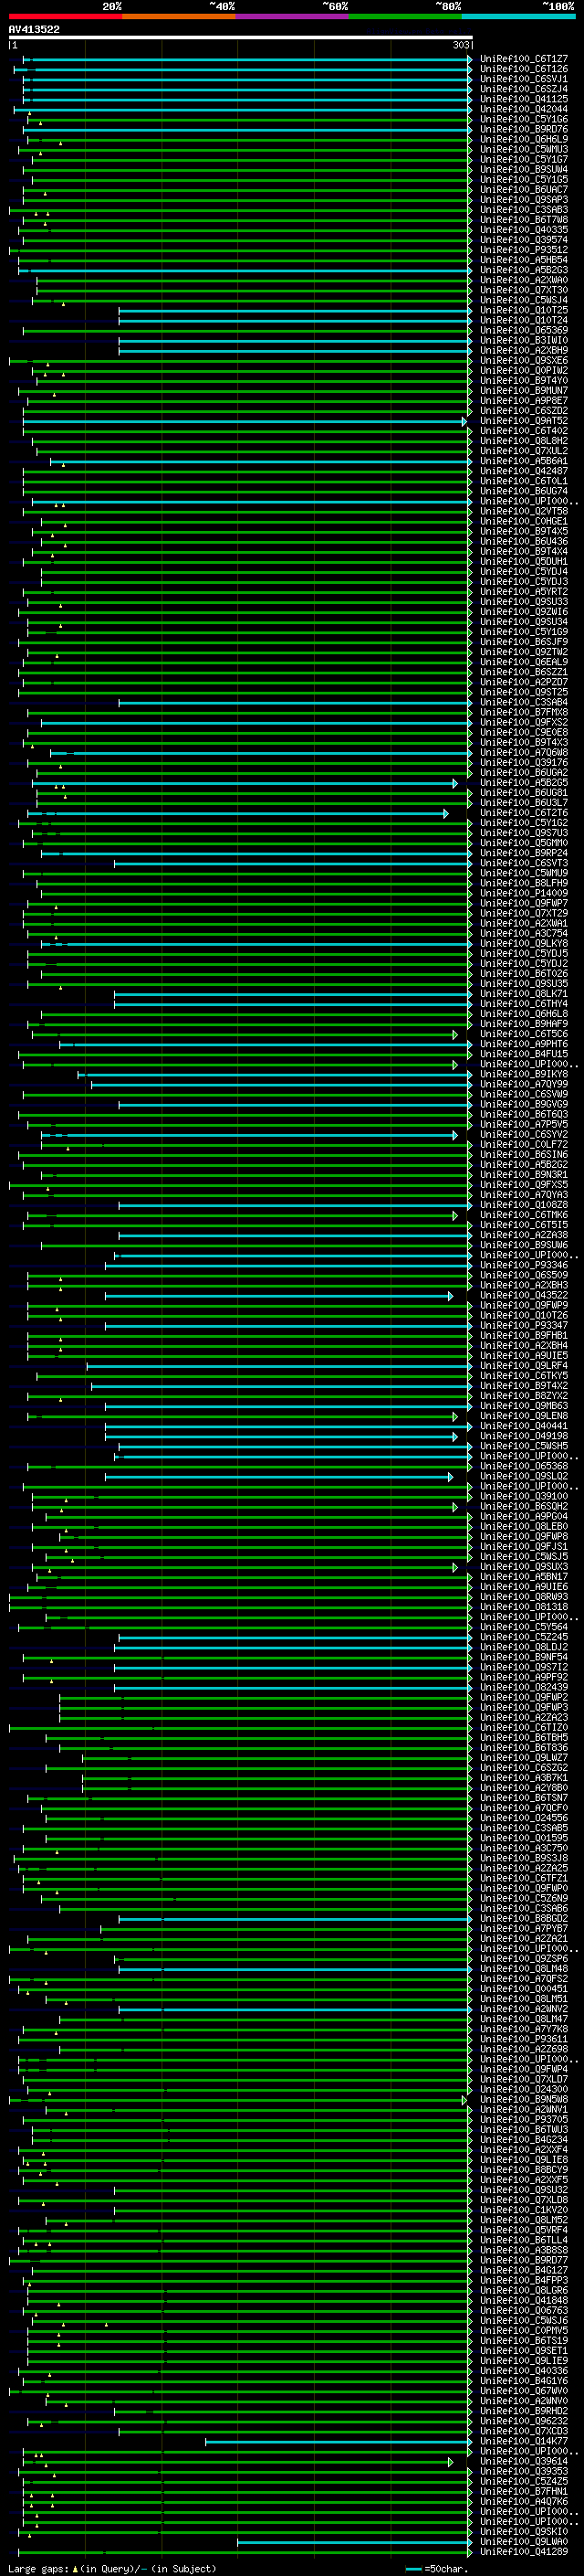Image resolution: width=584 pixels, height=2576 pixels.
Task: Click the end position value 303
Action: (x=461, y=46)
